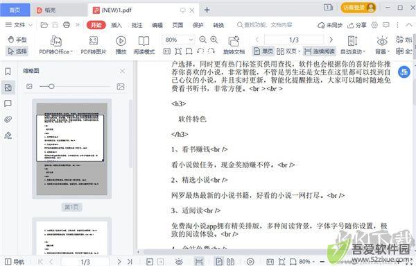
Task: Click status bar play icon
Action: pos(250,262)
